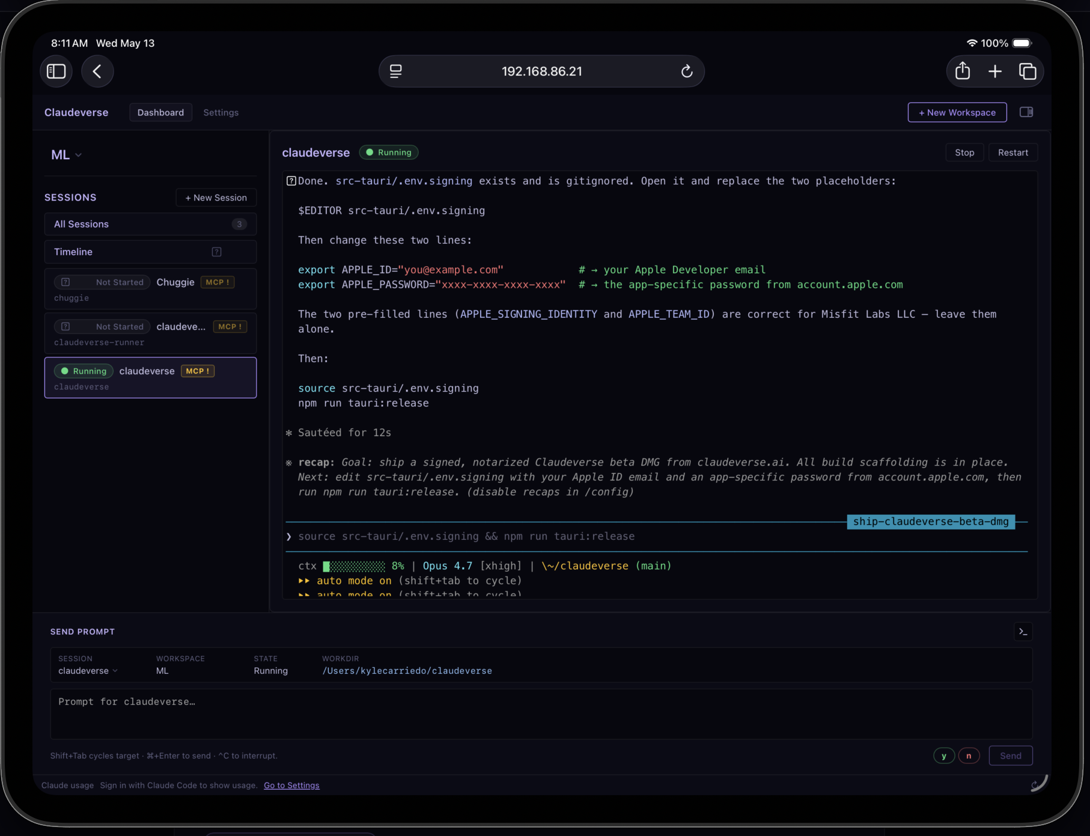This screenshot has width=1090, height=836.
Task: Click the New Session button
Action: (216, 198)
